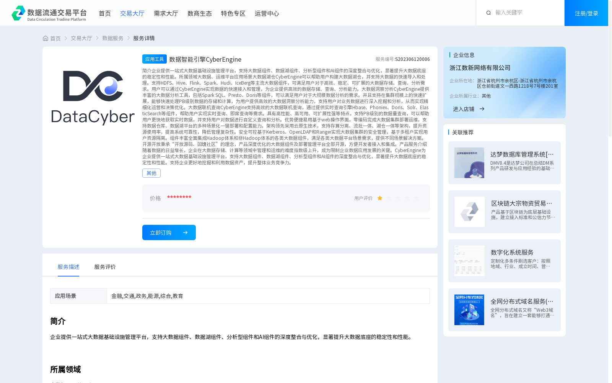Image resolution: width=612 pixels, height=383 pixels.
Task: Open 数字化系统服务 thumbnail
Action: click(469, 261)
